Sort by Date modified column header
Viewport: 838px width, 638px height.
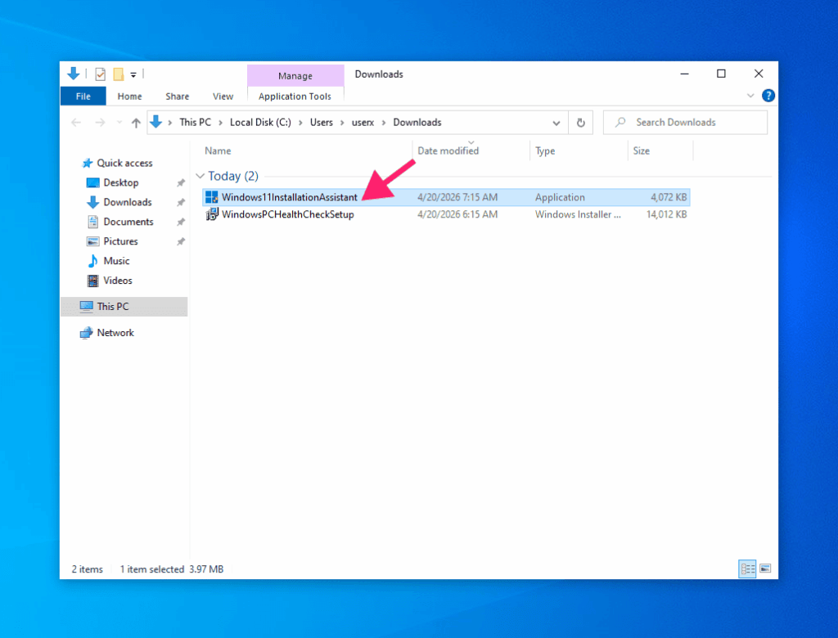[448, 151]
